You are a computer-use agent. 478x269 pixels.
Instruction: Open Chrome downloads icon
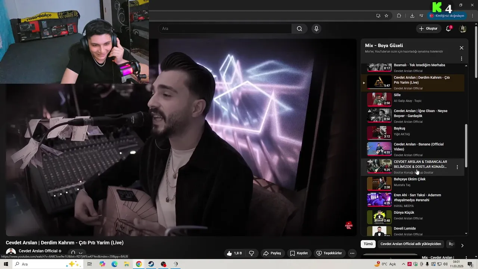(412, 16)
